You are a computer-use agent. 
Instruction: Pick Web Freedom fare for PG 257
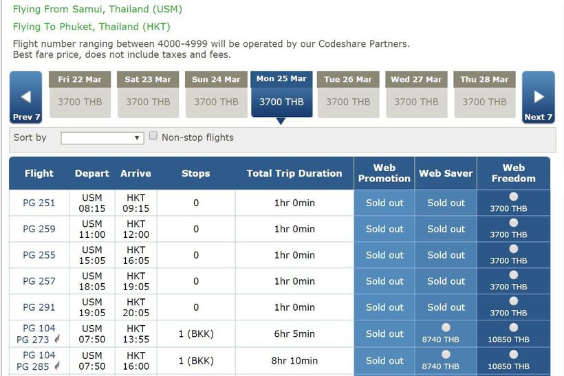(513, 275)
